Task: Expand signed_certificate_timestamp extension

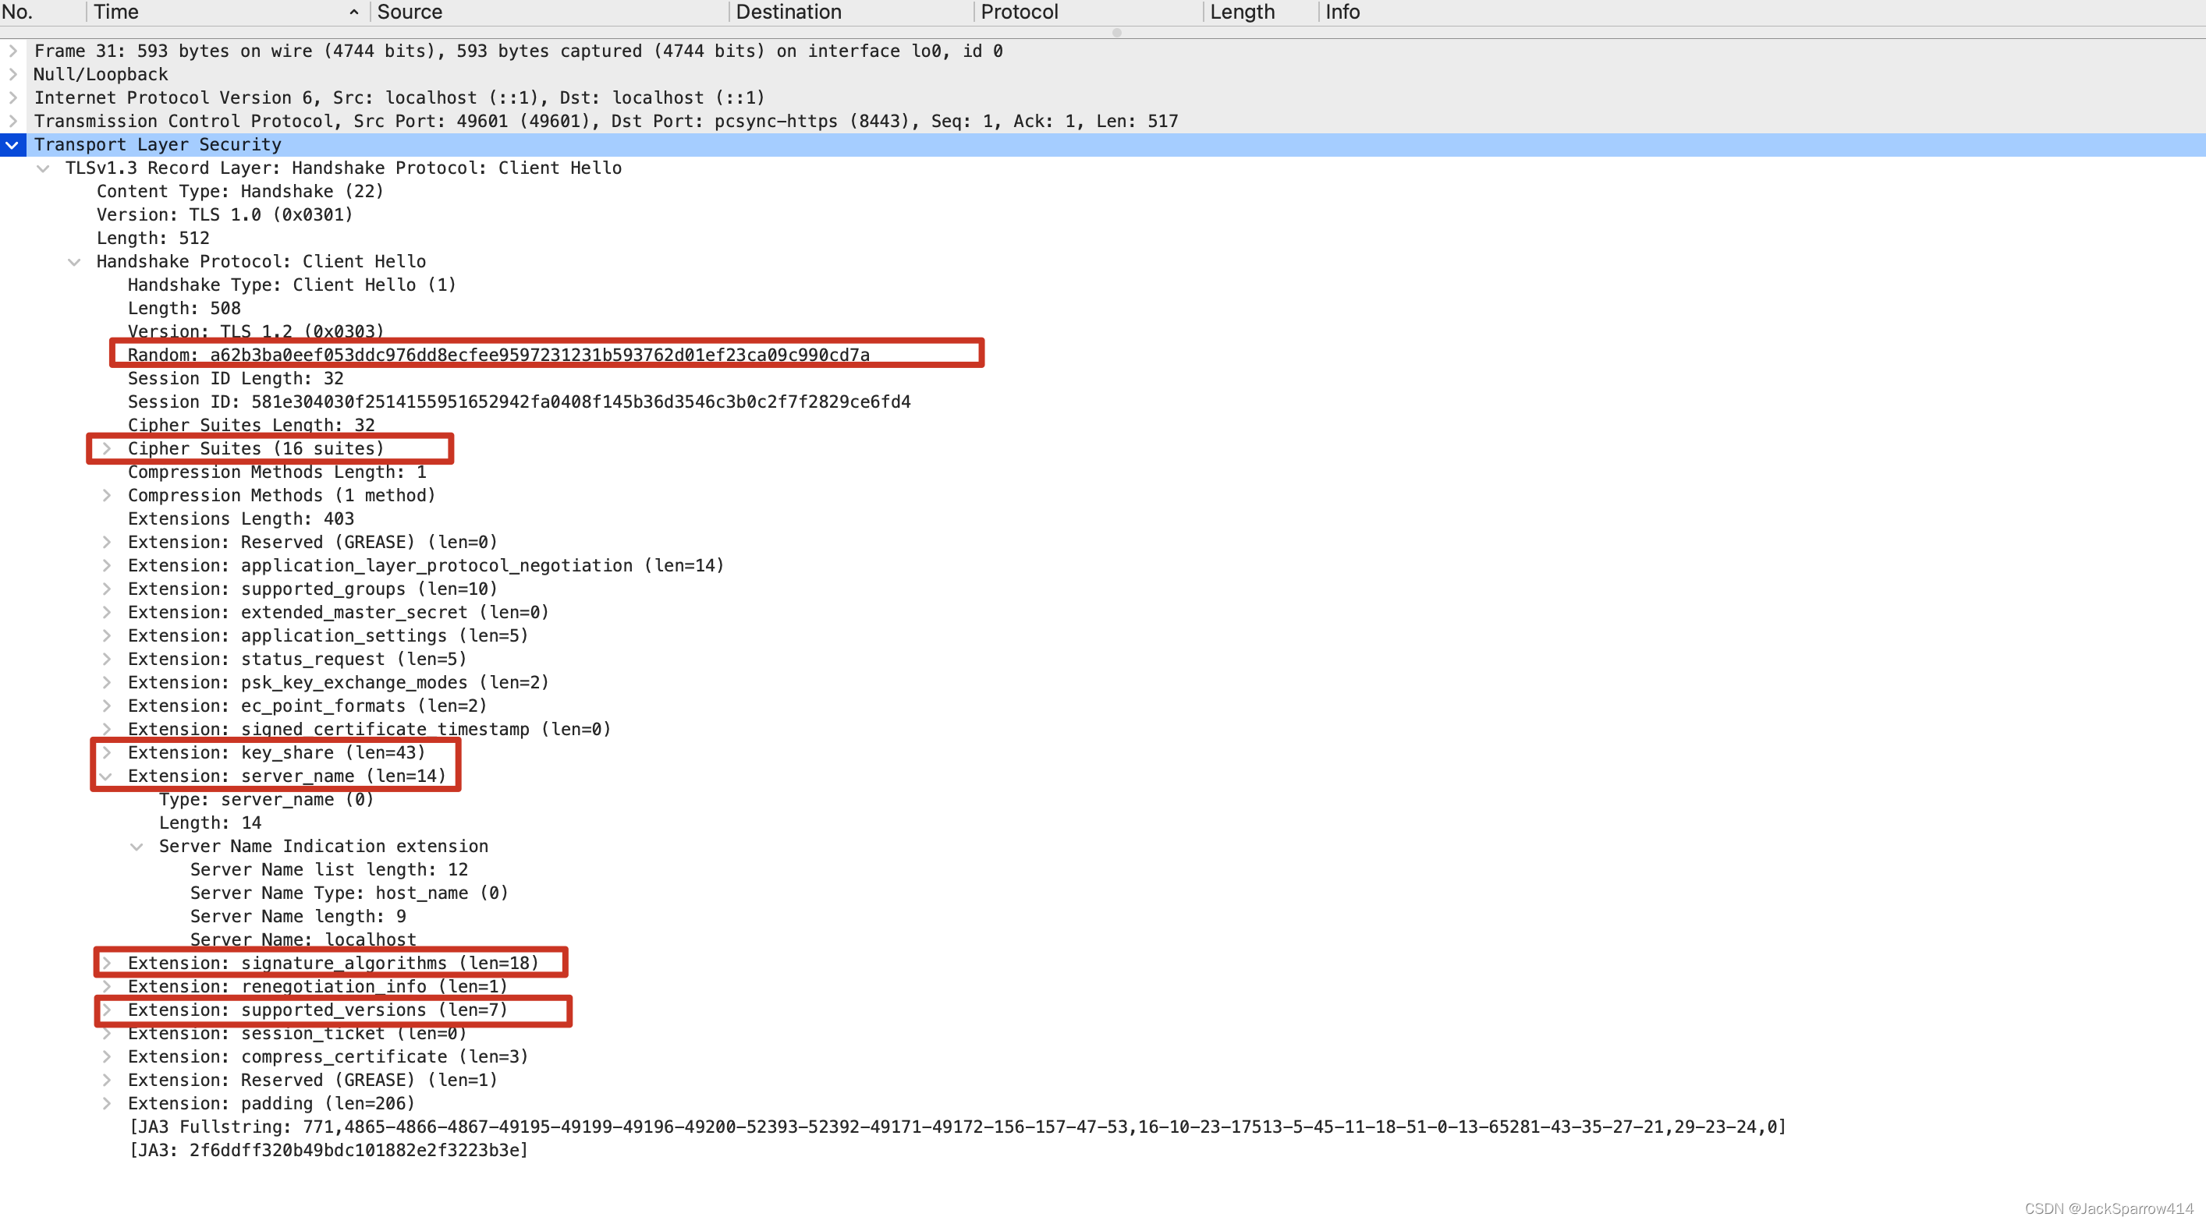Action: 106,729
